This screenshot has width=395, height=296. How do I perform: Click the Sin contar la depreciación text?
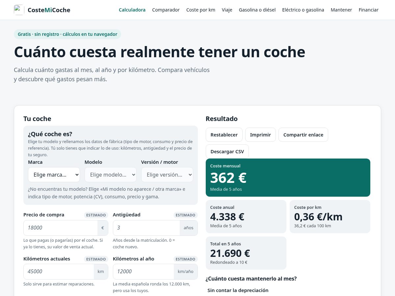click(x=238, y=290)
